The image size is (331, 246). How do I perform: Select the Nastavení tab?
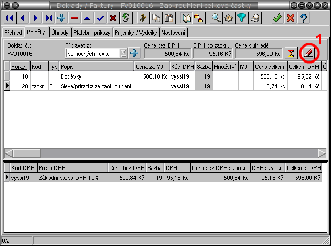point(174,33)
